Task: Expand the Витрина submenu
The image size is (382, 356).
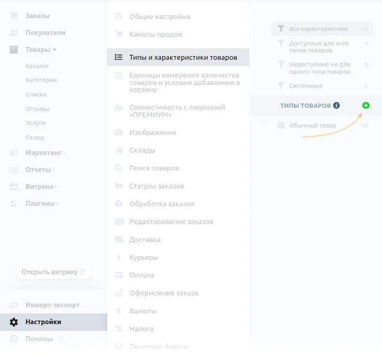Action: tap(42, 186)
